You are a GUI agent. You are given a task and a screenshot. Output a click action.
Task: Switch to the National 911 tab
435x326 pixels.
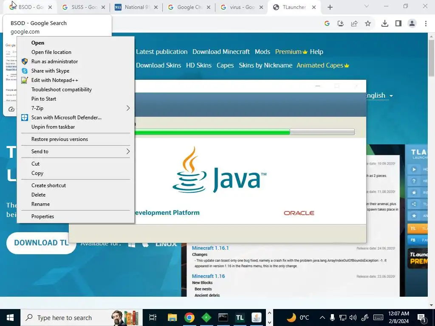coord(136,8)
